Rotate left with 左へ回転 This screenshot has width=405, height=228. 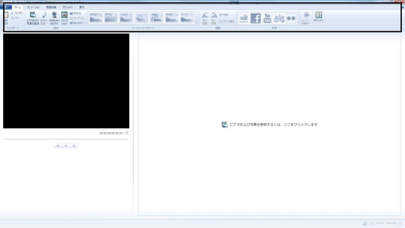click(205, 18)
